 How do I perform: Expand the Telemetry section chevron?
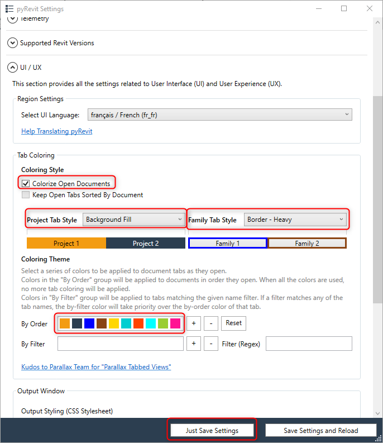(12, 19)
